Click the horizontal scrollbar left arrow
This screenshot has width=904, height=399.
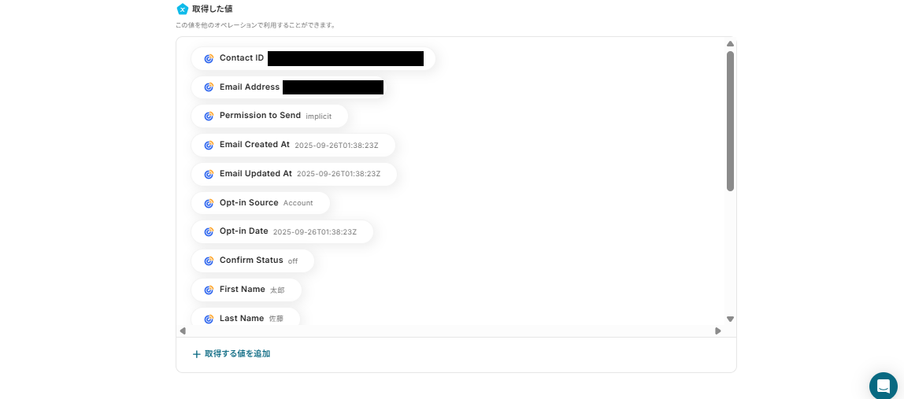[183, 331]
